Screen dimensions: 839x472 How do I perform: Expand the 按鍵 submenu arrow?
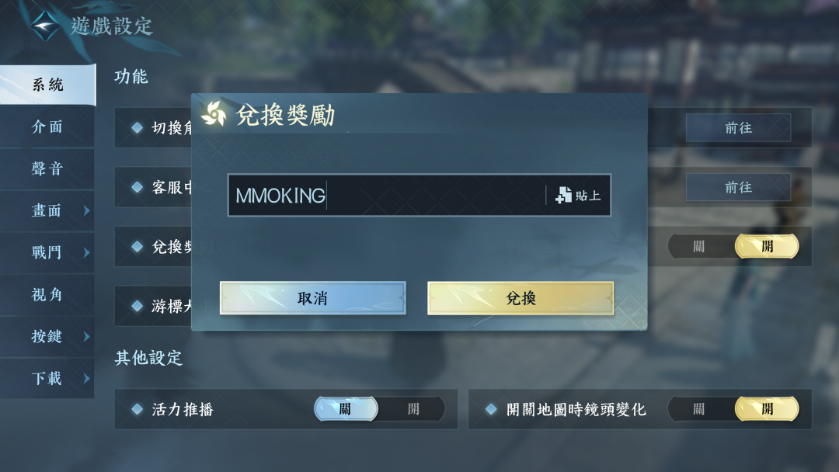(x=87, y=336)
